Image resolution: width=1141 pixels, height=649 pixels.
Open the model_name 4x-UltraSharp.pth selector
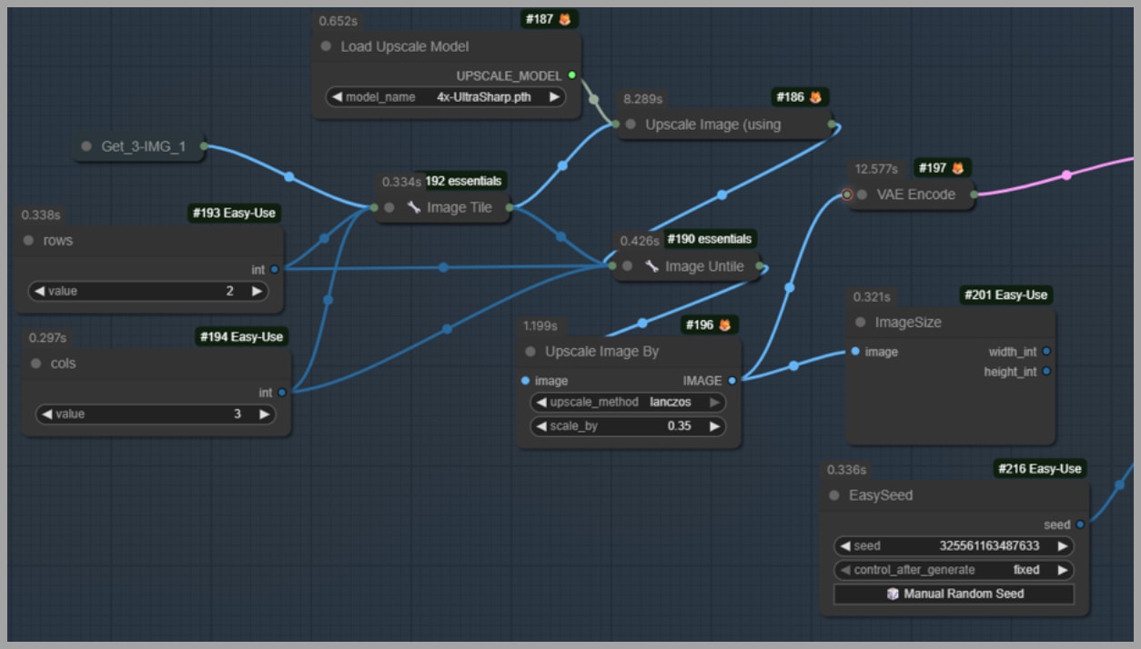[445, 97]
